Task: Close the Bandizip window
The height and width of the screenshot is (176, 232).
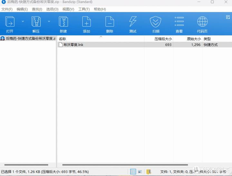Action: click(x=226, y=2)
